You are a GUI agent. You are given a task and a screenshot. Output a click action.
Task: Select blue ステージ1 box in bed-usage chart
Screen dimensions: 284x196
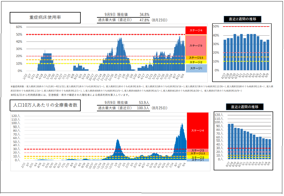196,68
